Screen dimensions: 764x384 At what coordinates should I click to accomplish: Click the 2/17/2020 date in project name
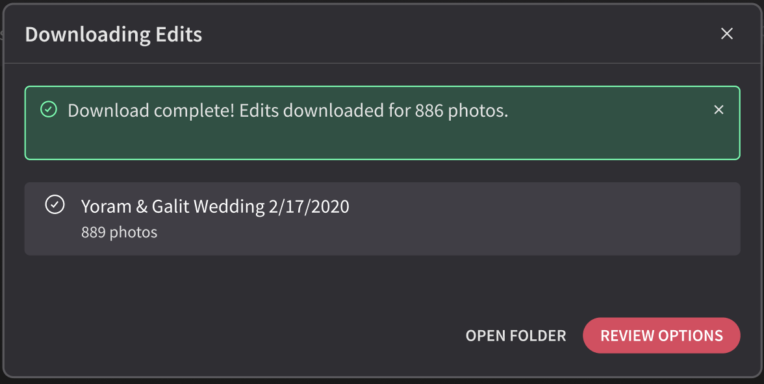(309, 207)
